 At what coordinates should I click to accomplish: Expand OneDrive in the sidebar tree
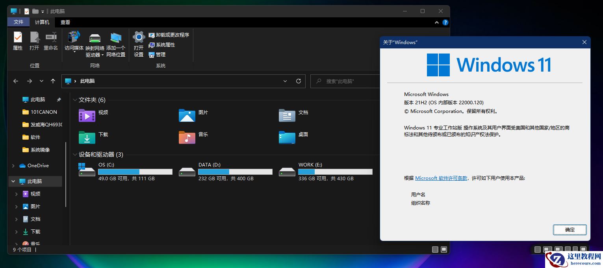[x=13, y=165]
